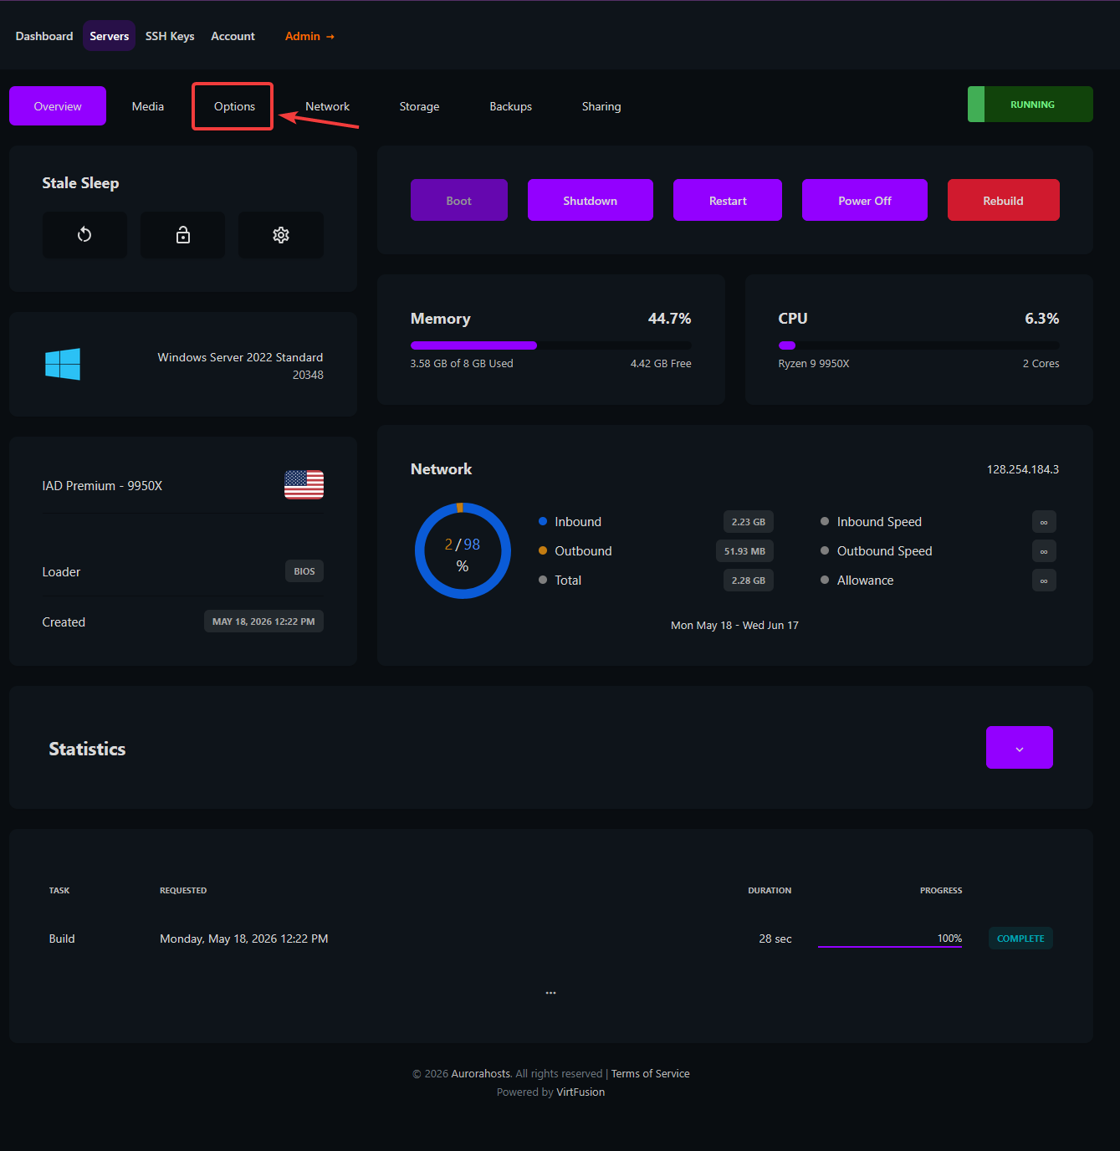Viewport: 1120px width, 1151px height.
Task: Click the Boot button
Action: [459, 200]
